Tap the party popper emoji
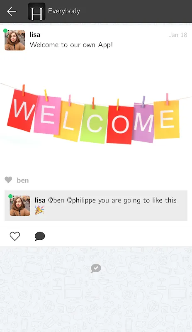The width and height of the screenshot is (192, 332). [39, 210]
